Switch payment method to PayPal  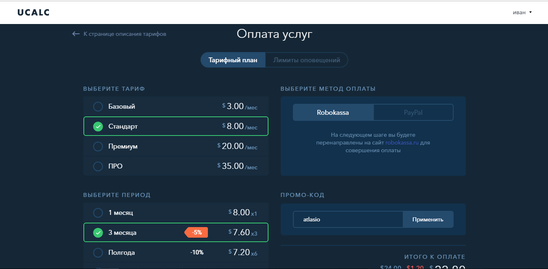coord(413,113)
